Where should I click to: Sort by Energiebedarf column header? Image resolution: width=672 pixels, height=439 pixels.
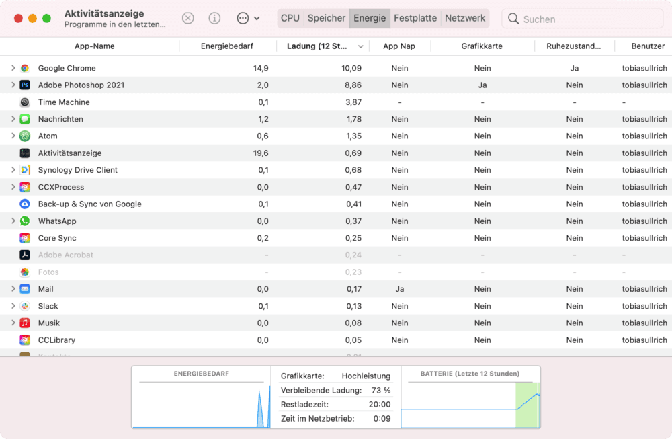click(x=226, y=46)
